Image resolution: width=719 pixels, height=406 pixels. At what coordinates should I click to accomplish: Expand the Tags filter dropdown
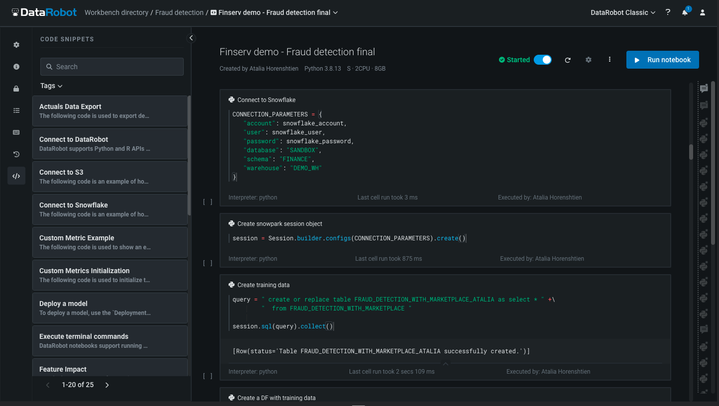(x=51, y=86)
